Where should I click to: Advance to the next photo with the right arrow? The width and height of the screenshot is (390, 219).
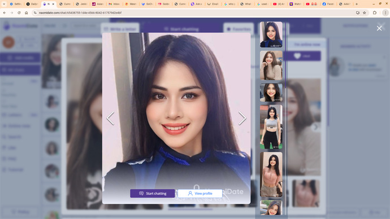tap(242, 118)
